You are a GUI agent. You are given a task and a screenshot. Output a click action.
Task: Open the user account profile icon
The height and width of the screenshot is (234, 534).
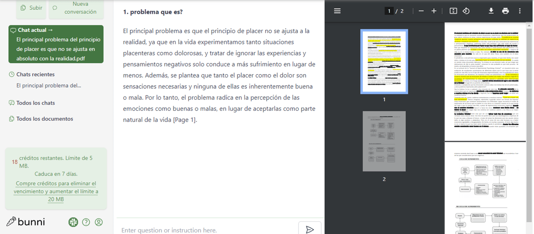click(99, 222)
